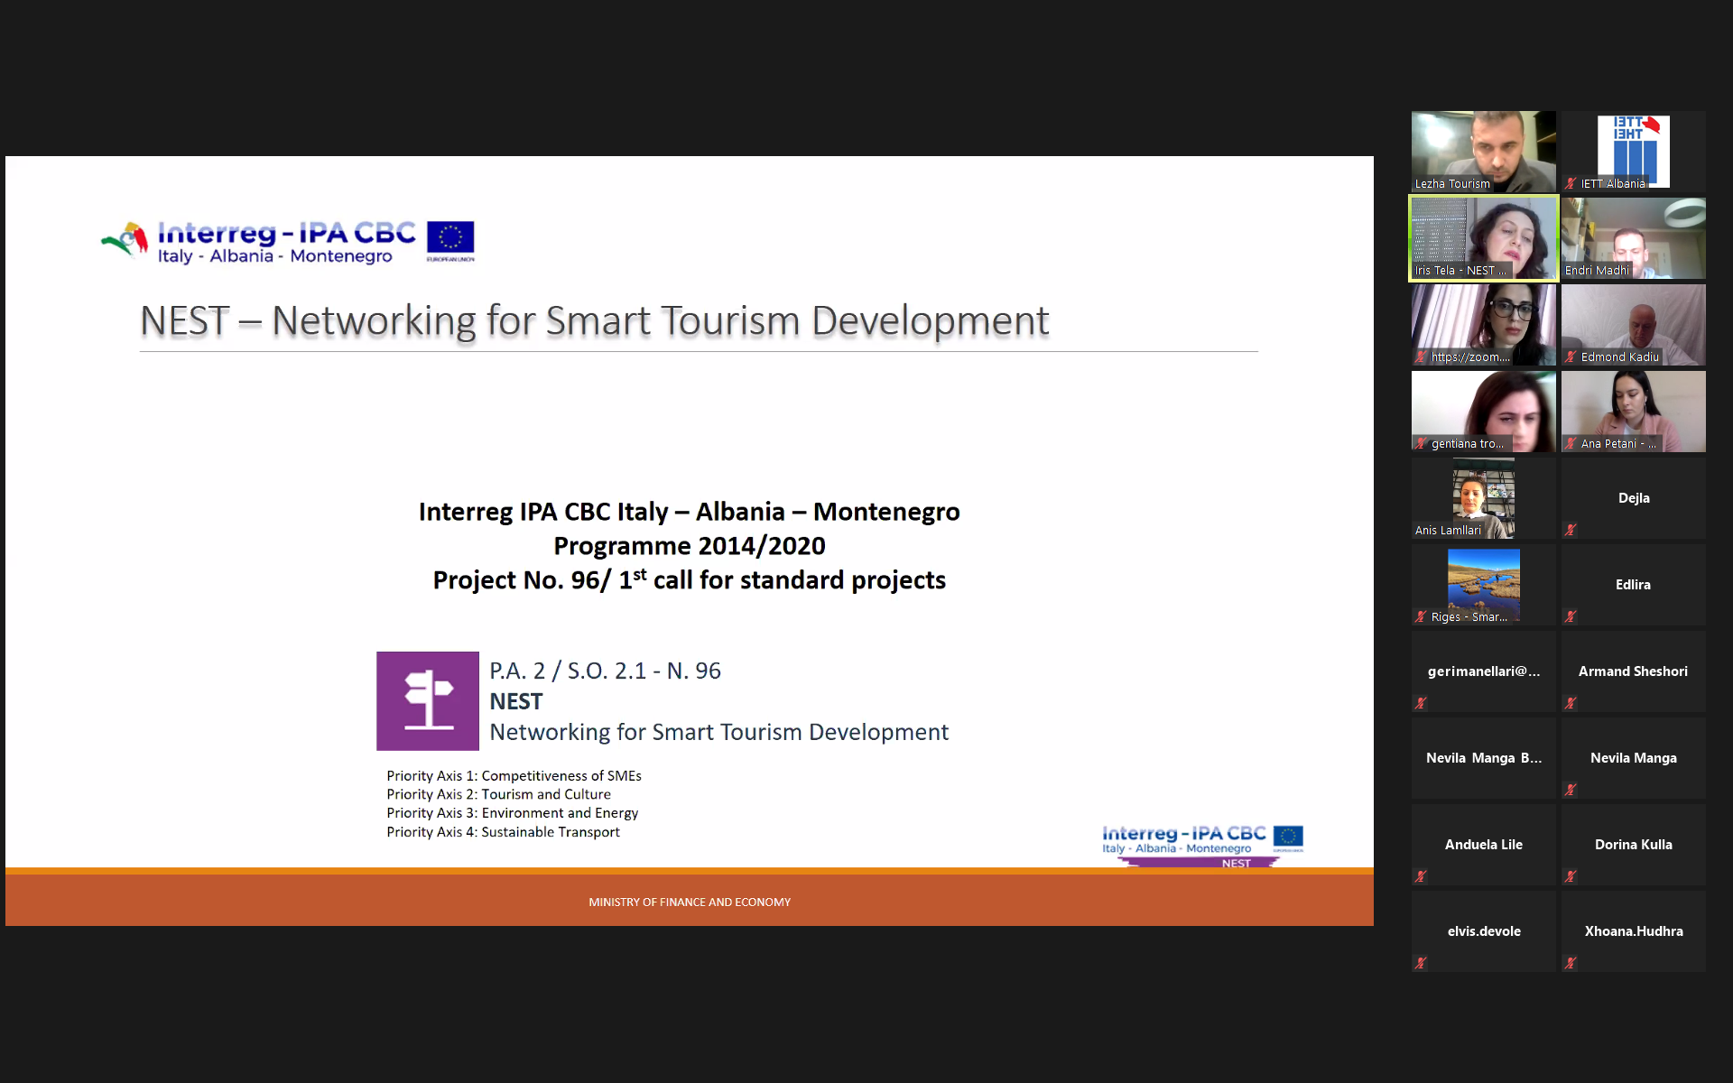This screenshot has width=1733, height=1083.
Task: Click Dejla's muted microphone icon
Action: pyautogui.click(x=1571, y=530)
